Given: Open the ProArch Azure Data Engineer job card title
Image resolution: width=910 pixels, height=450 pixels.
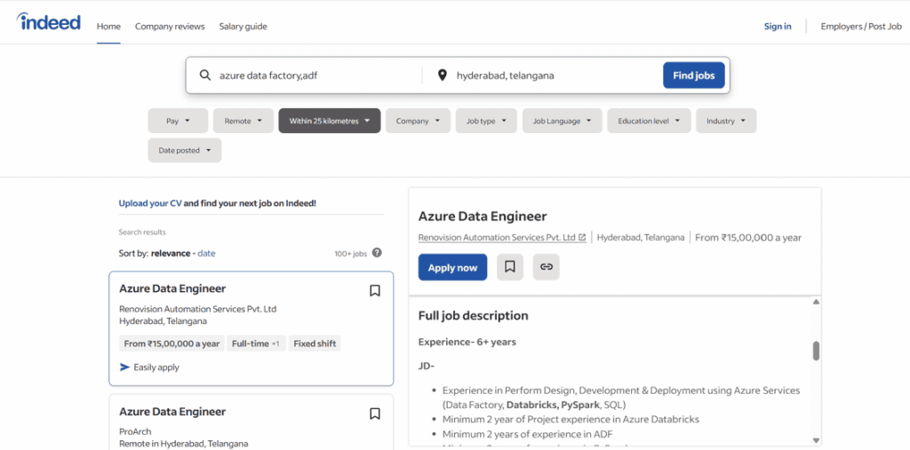Looking at the screenshot, I should [x=172, y=412].
